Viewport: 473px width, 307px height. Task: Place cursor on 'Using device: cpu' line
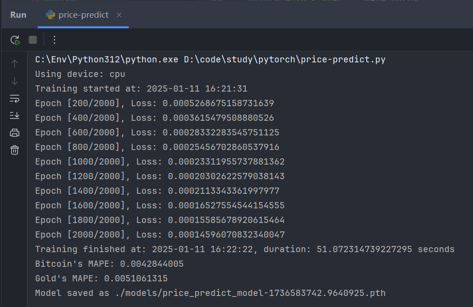pos(80,74)
